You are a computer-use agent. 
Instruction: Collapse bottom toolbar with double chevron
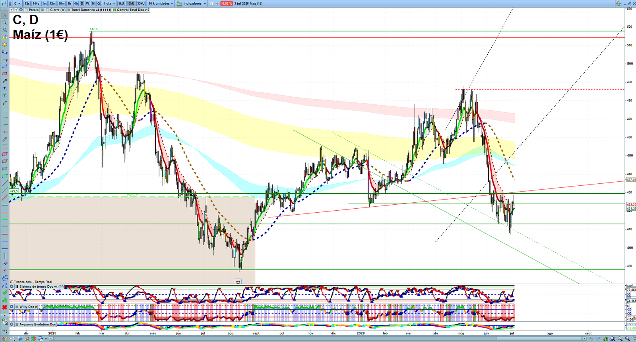[47, 339]
